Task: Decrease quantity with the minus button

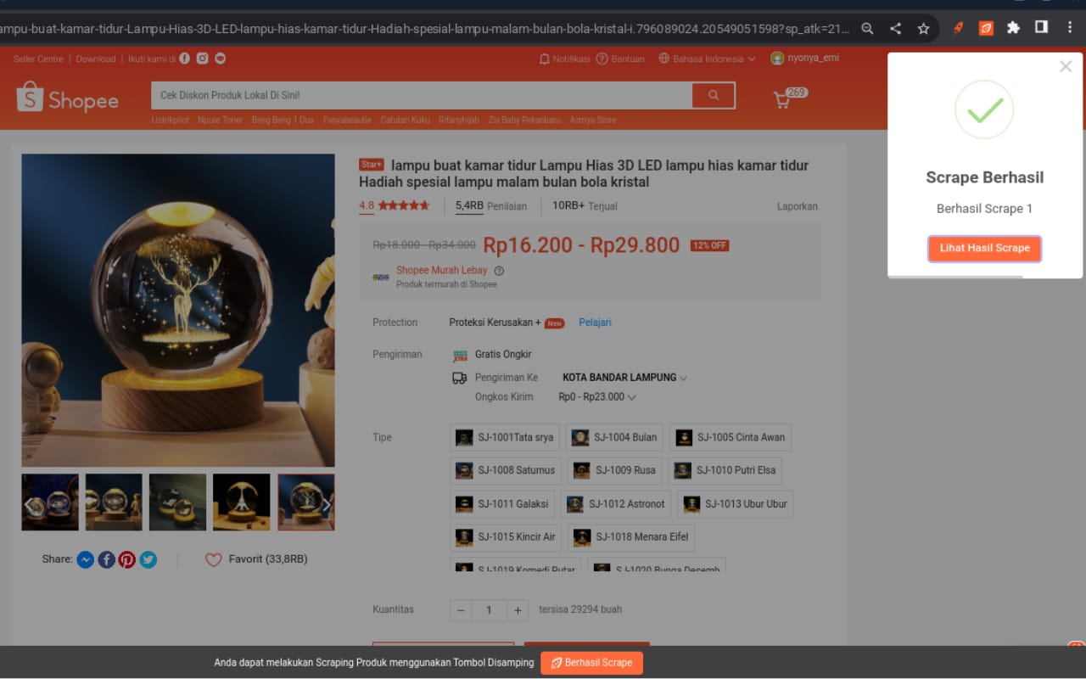Action: pos(461,610)
